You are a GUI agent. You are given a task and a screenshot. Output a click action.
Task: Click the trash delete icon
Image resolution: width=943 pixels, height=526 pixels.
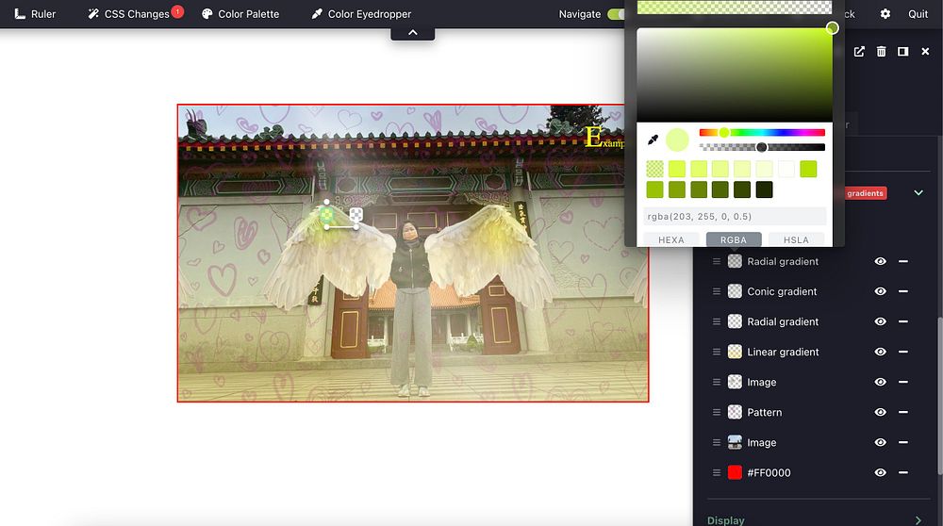[x=881, y=52]
